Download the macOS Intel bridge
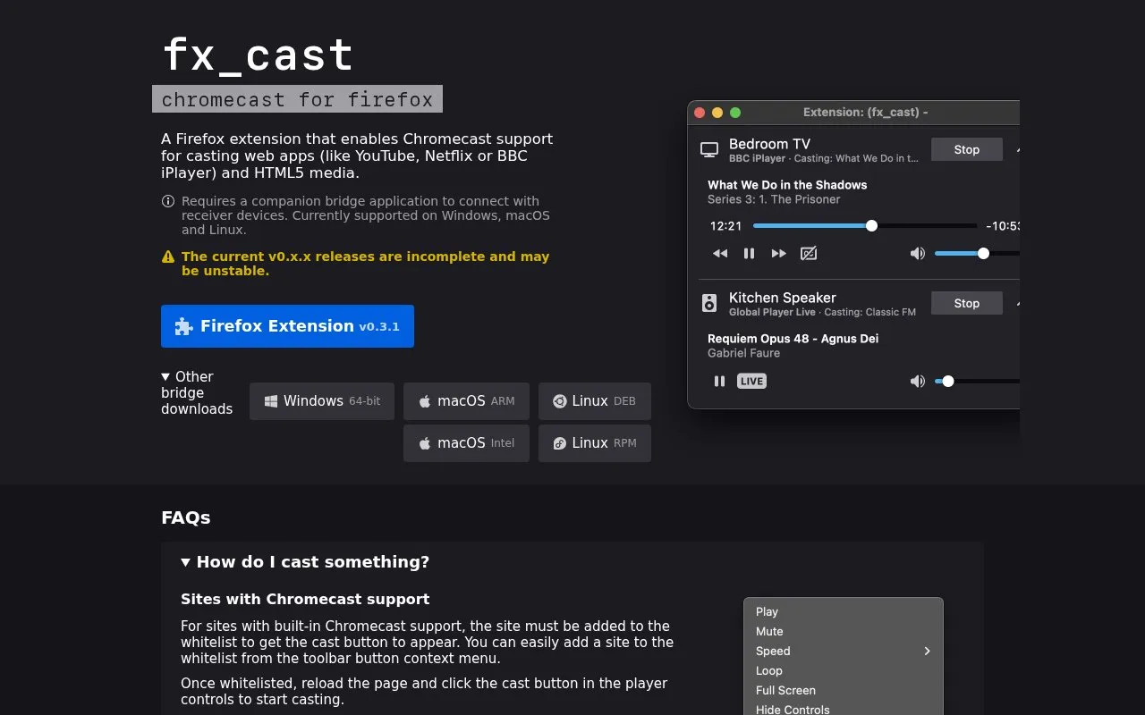Screen dimensions: 1145x715 coord(466,443)
